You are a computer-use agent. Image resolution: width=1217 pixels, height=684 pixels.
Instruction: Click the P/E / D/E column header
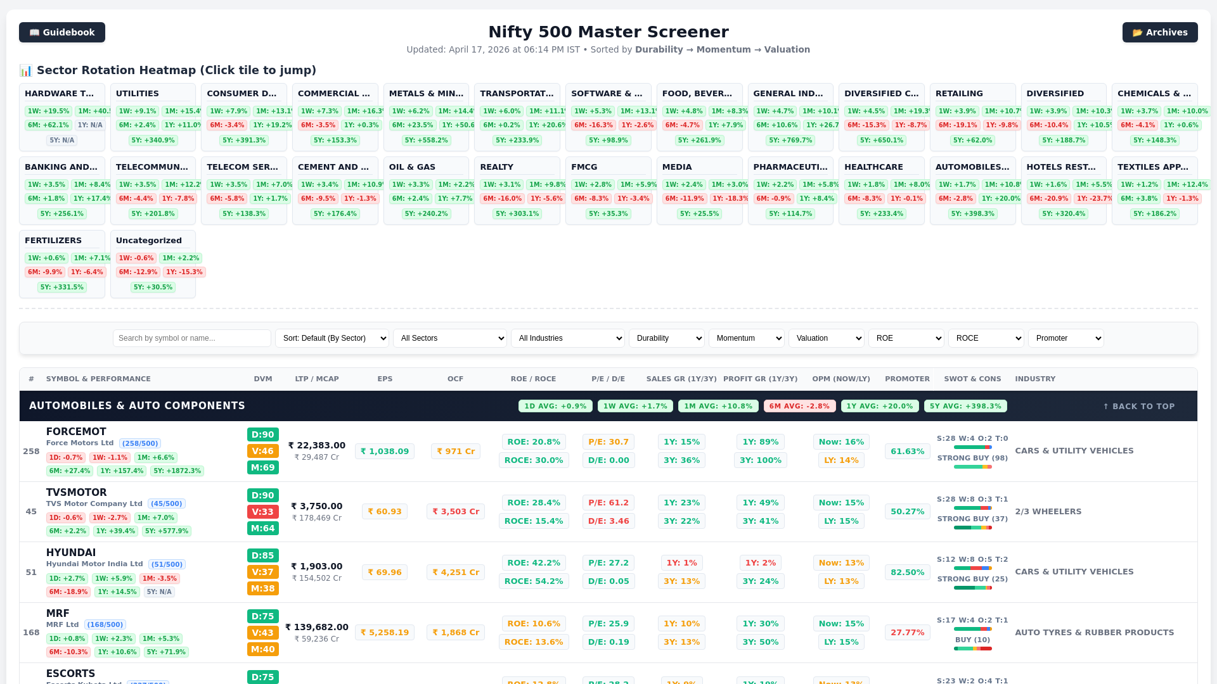(x=608, y=379)
